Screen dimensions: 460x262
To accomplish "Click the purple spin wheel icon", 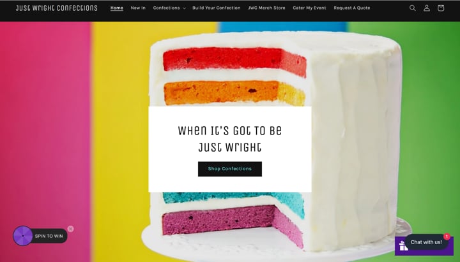I will [22, 236].
